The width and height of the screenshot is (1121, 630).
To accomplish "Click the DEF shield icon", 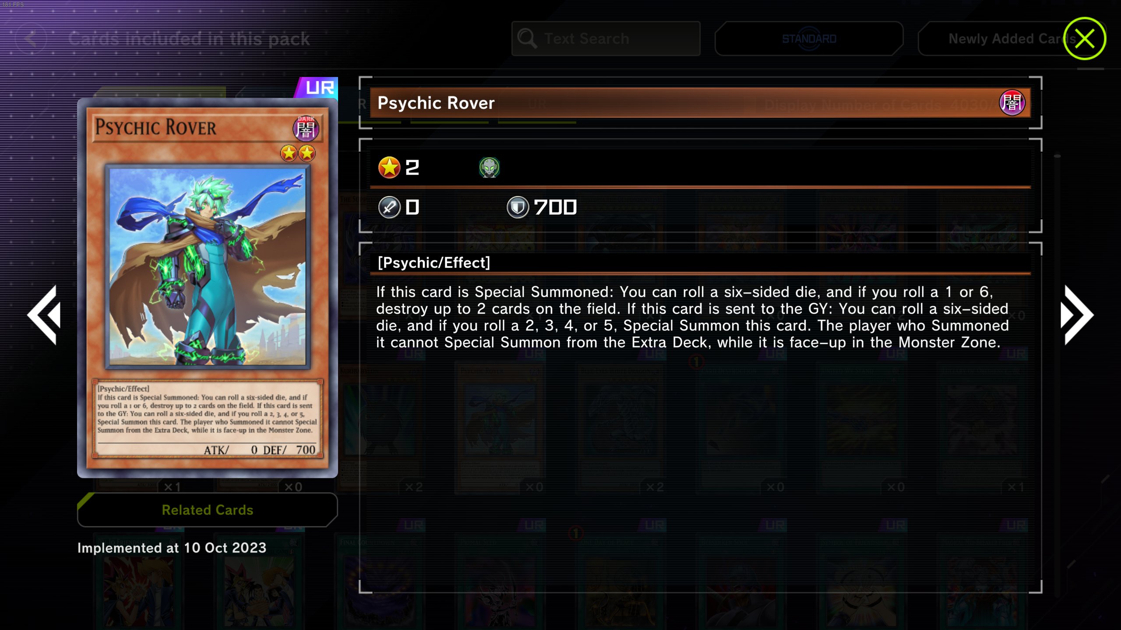I will click(518, 207).
